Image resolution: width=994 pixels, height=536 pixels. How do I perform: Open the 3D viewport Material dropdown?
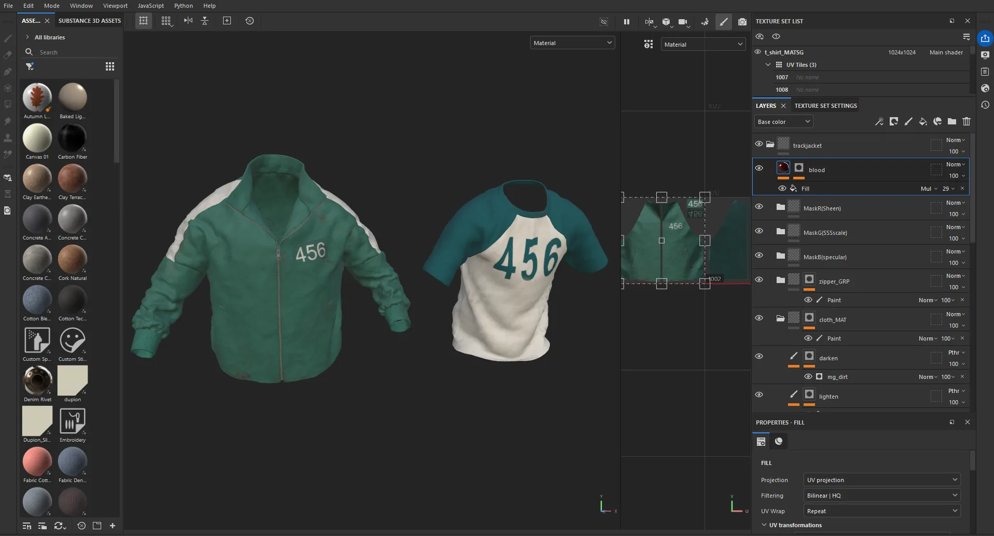[572, 43]
